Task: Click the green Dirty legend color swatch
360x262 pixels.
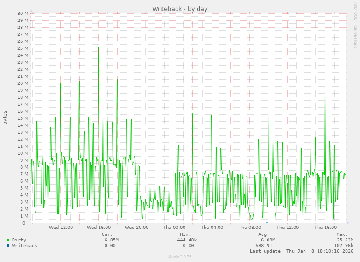Action: pyautogui.click(x=8, y=240)
